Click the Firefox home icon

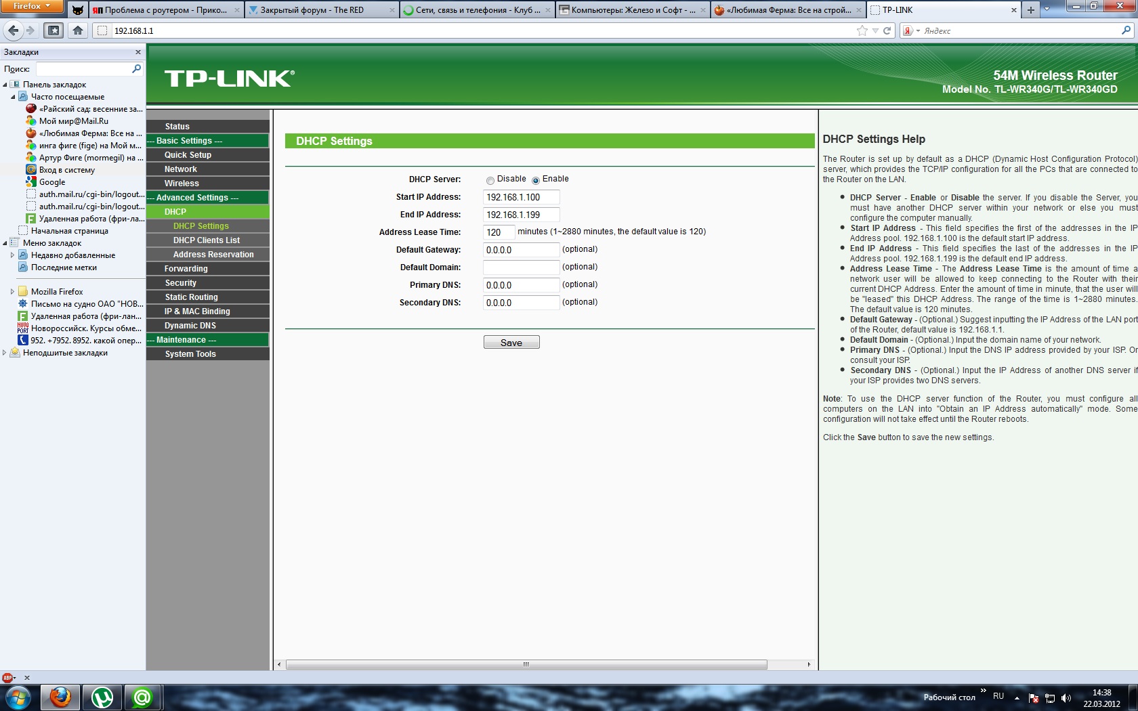coord(78,30)
